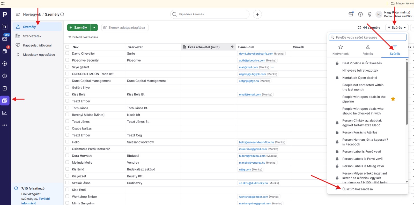This screenshot has width=414, height=205.
Task: Click the info icon next to Személy title
Action: (62, 14)
